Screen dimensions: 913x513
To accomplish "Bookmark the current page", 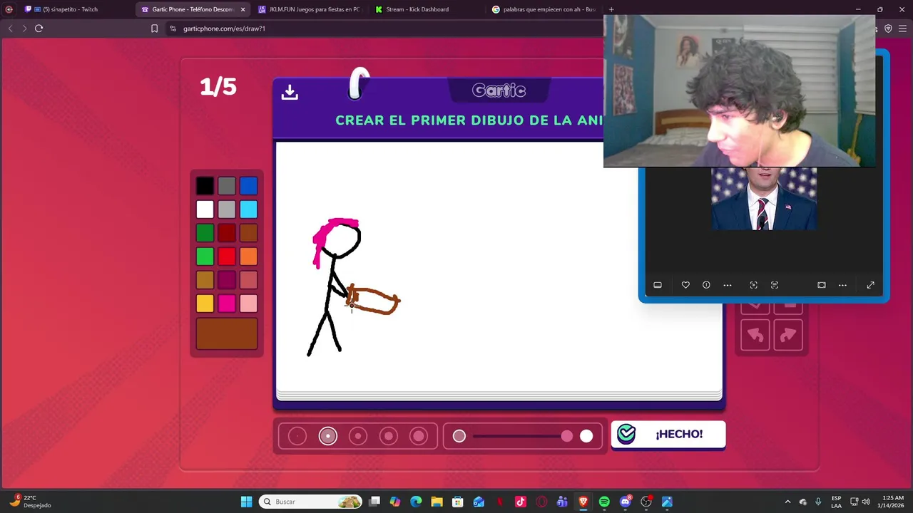I will click(154, 28).
